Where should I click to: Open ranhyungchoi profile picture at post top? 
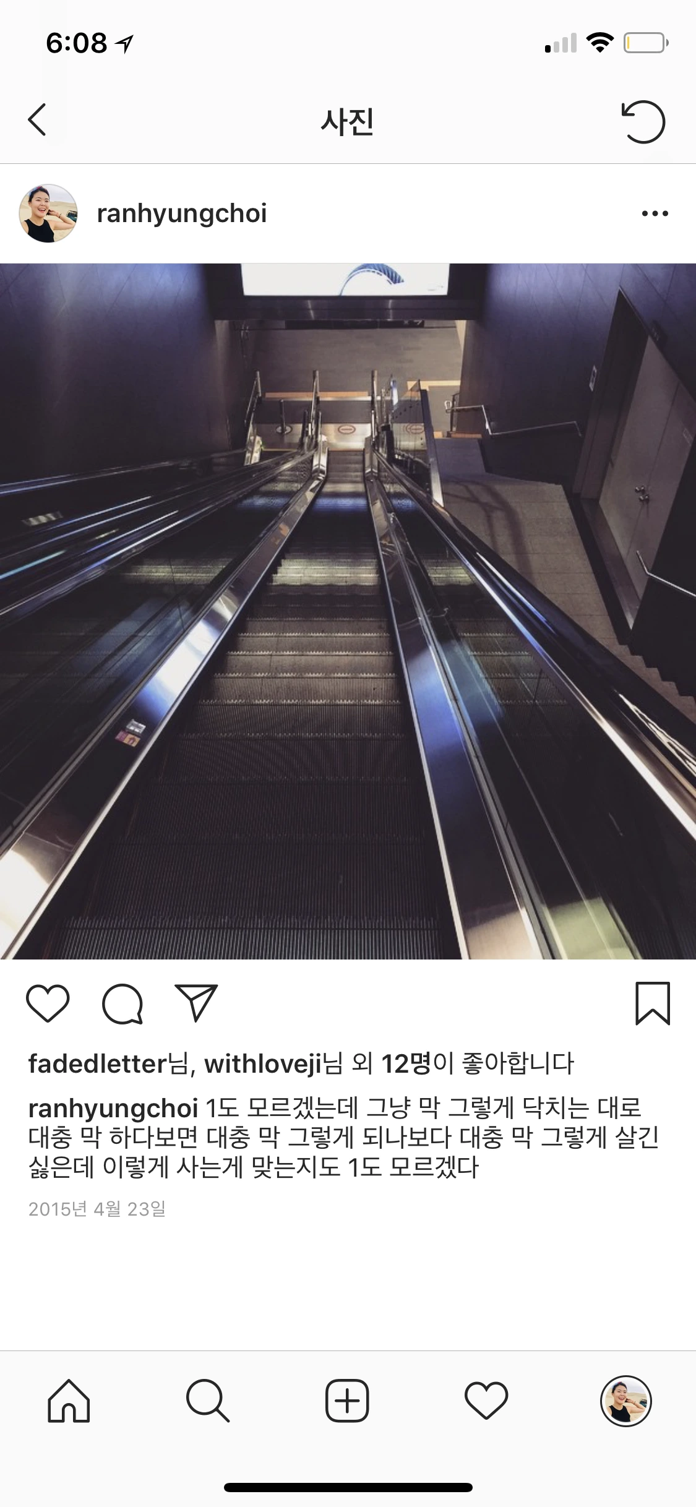(x=48, y=213)
